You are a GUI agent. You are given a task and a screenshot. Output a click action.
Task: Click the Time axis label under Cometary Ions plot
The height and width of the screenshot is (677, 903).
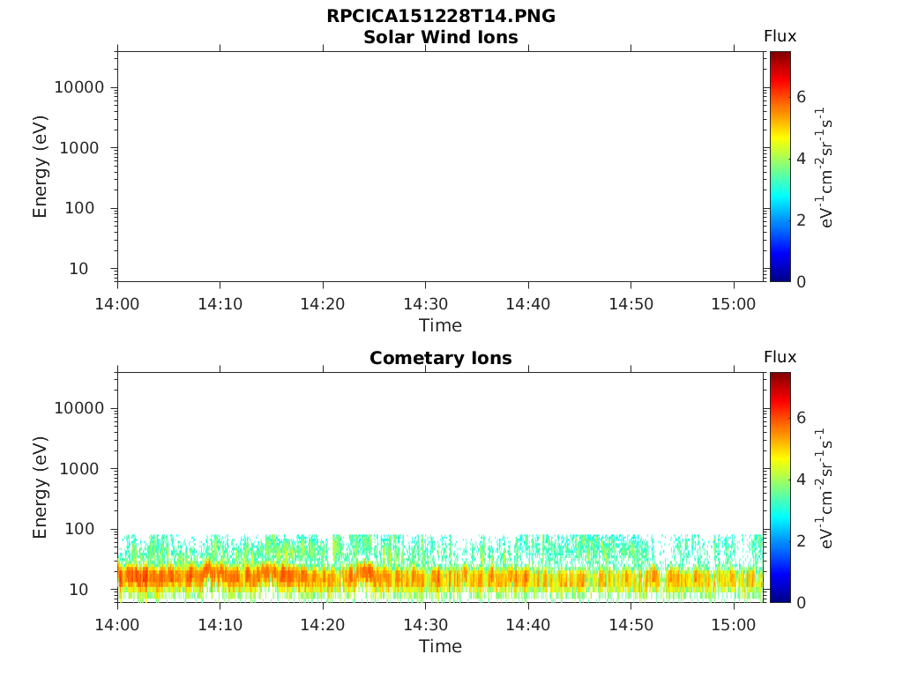441,646
